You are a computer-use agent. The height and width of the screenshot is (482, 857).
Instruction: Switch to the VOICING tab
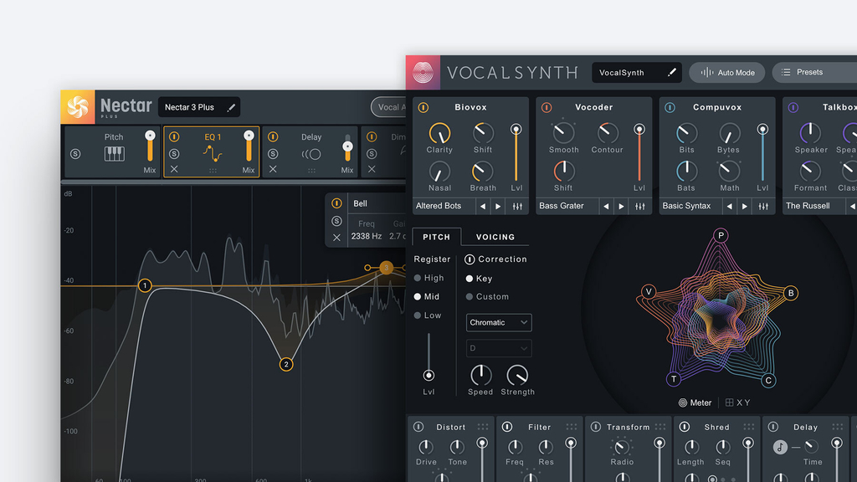[x=495, y=237]
